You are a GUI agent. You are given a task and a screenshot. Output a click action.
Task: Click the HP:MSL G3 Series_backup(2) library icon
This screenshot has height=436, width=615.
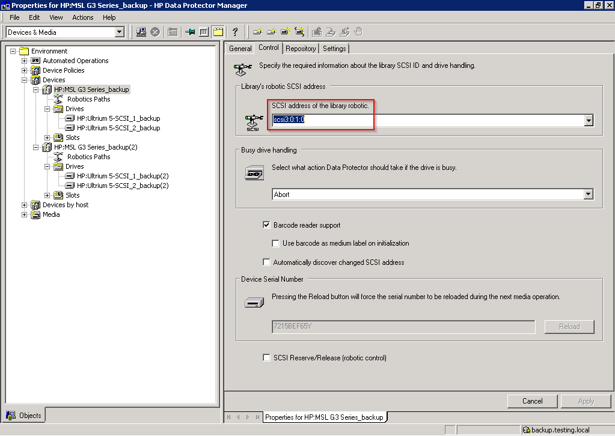(46, 147)
